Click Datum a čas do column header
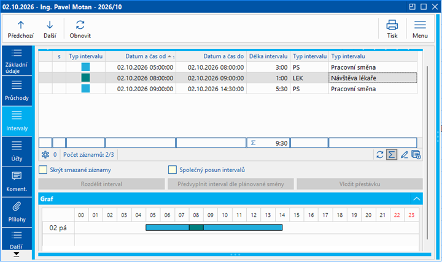This screenshot has width=442, height=262. (211, 56)
